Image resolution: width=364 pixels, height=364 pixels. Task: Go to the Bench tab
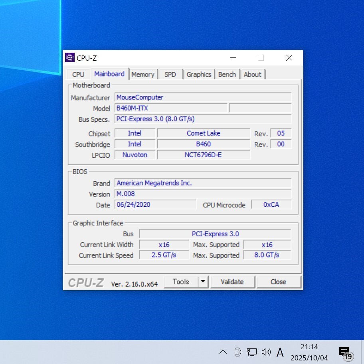227,75
